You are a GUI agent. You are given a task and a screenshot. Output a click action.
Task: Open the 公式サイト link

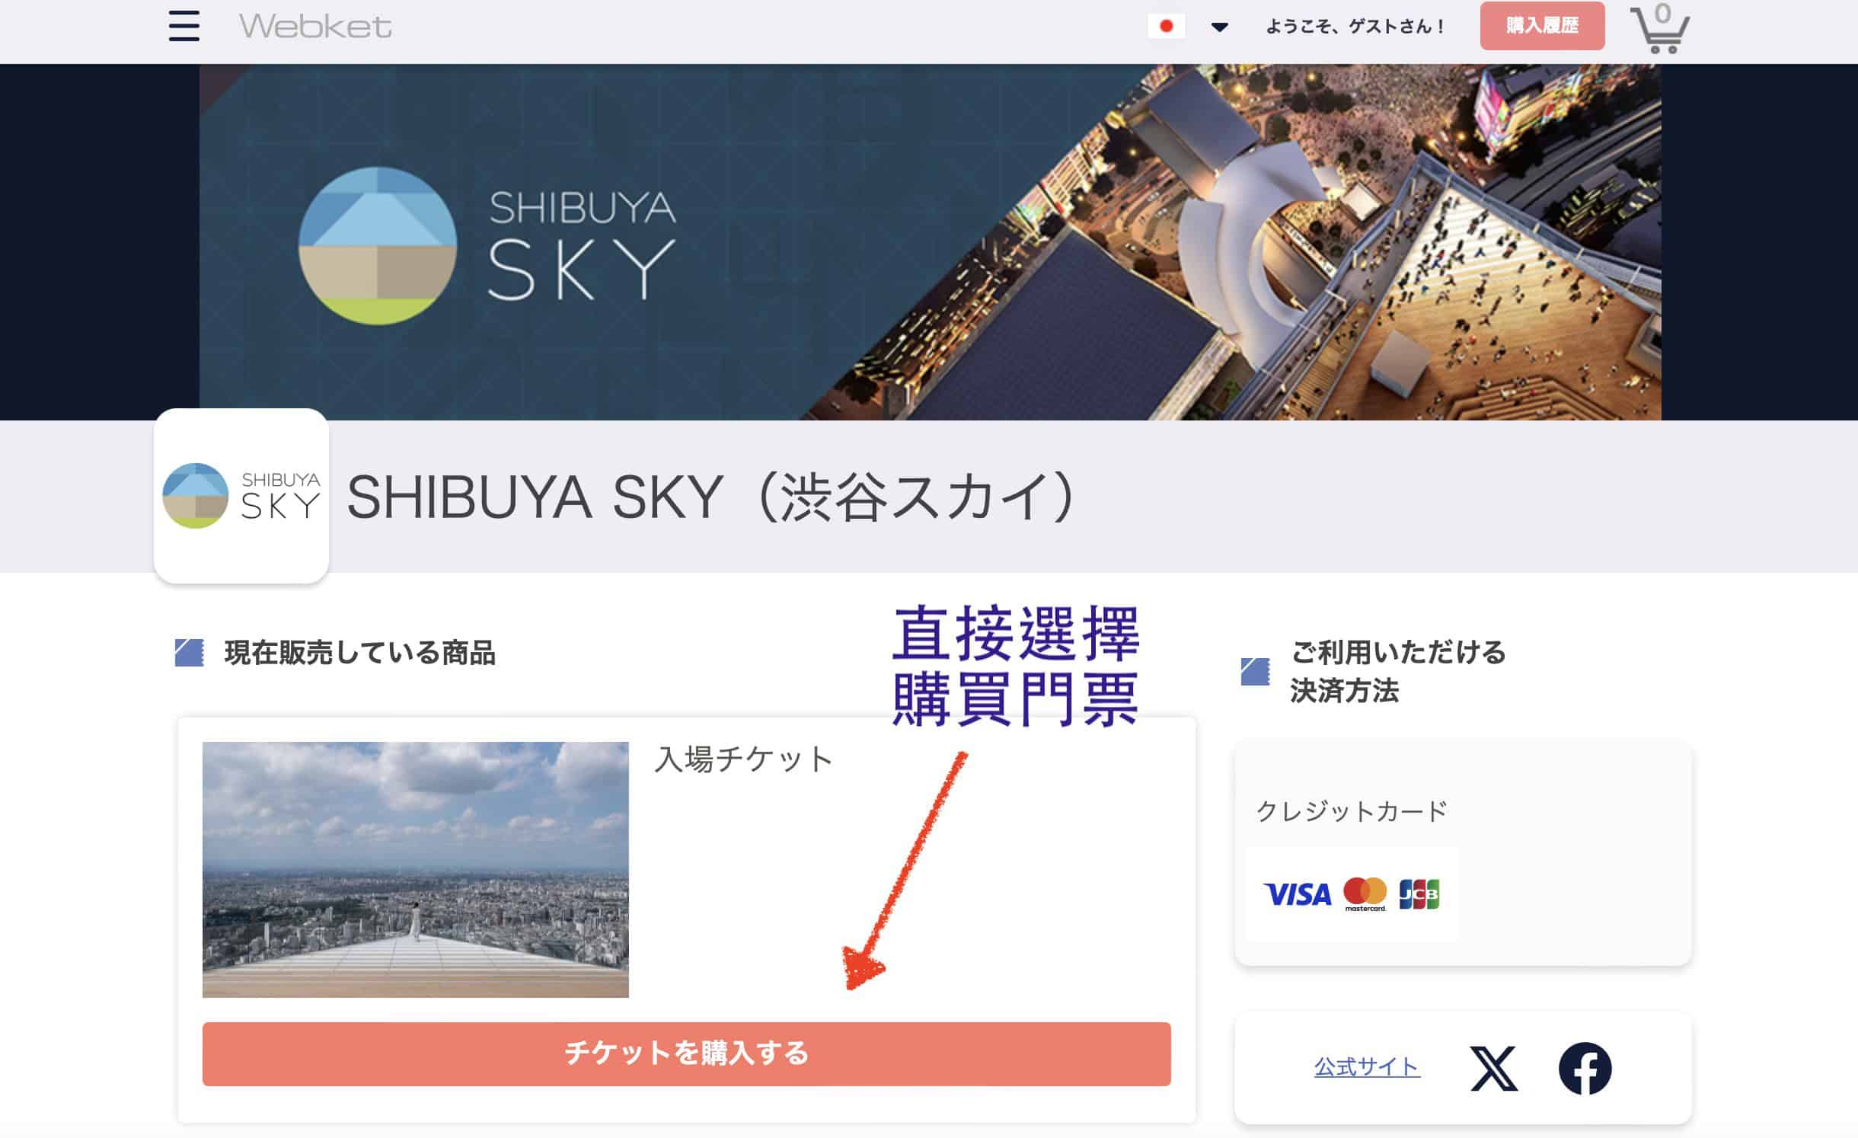pos(1367,1066)
